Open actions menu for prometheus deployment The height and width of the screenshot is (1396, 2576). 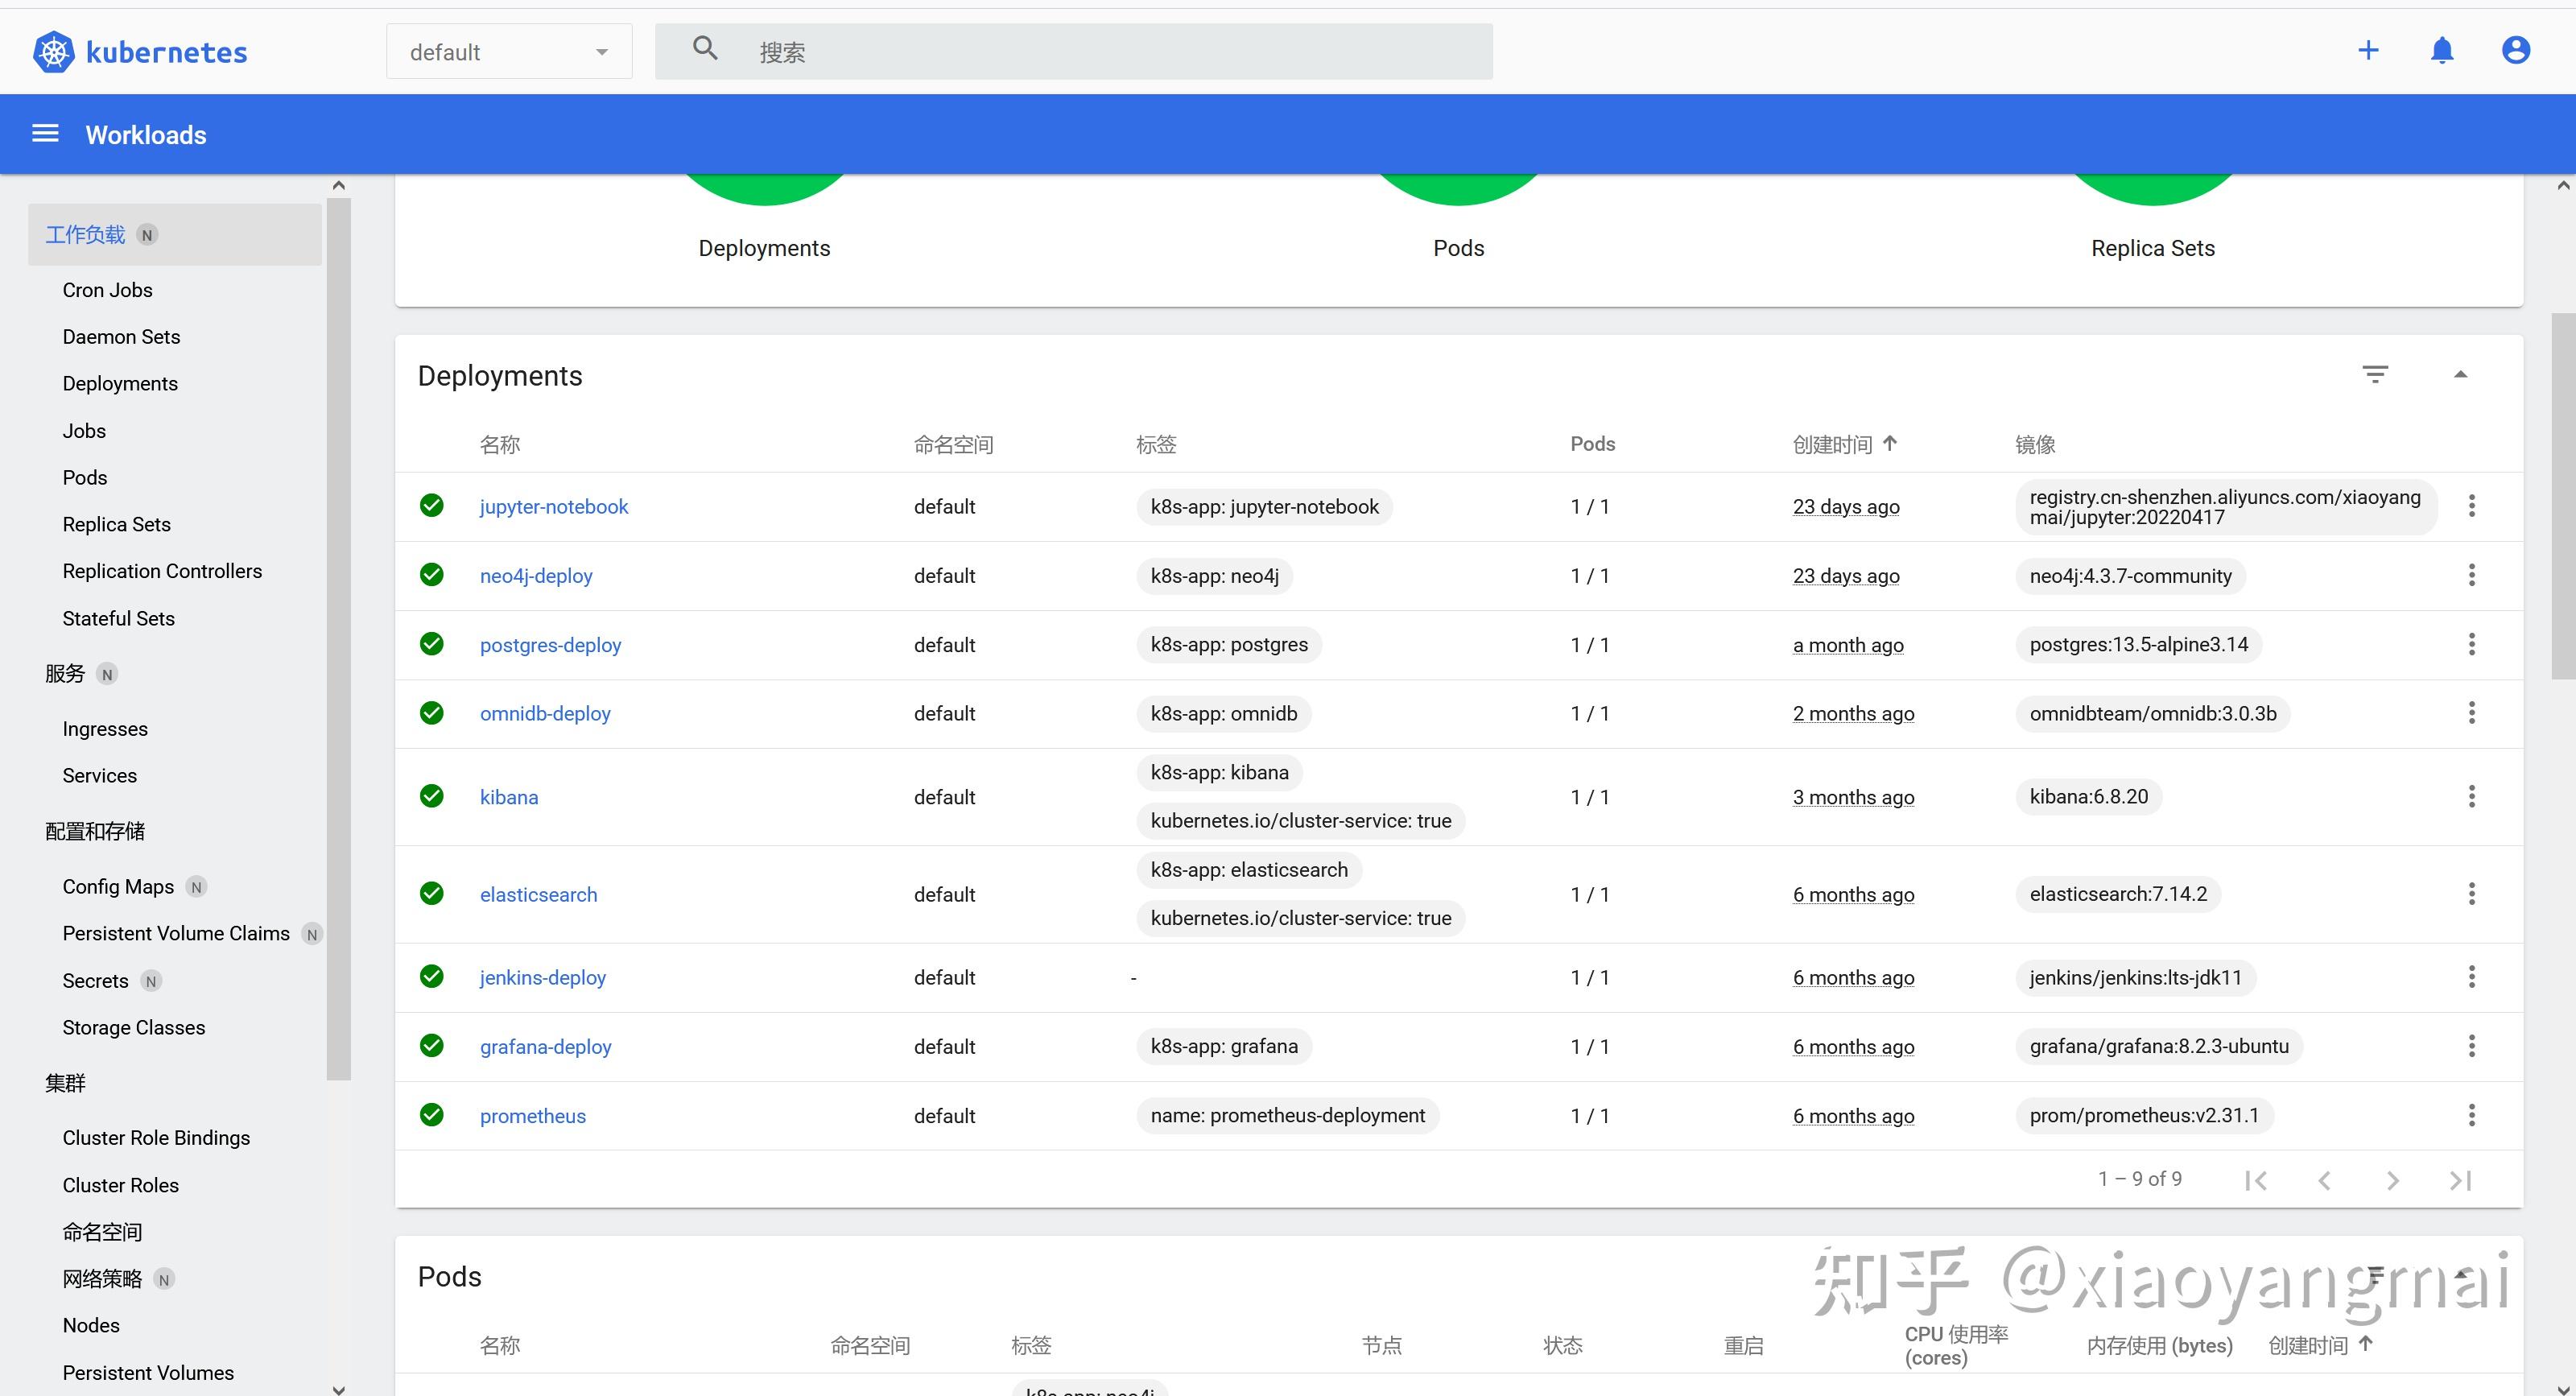[2471, 1115]
